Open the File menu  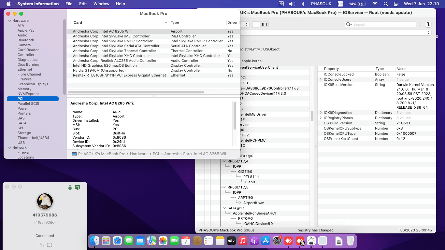coord(69,4)
